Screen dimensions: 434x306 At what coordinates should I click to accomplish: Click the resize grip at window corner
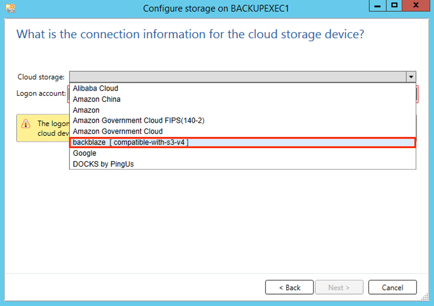(x=425, y=297)
